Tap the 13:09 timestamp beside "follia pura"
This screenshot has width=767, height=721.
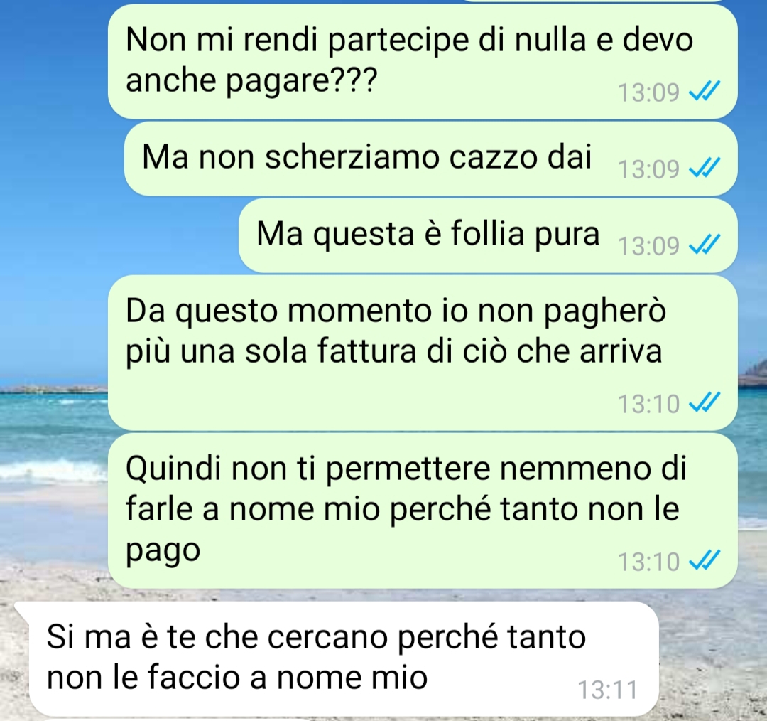pyautogui.click(x=648, y=245)
